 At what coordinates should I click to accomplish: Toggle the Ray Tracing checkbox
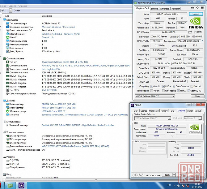pos(163,91)
